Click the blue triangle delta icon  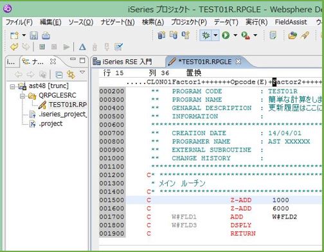pos(82,47)
